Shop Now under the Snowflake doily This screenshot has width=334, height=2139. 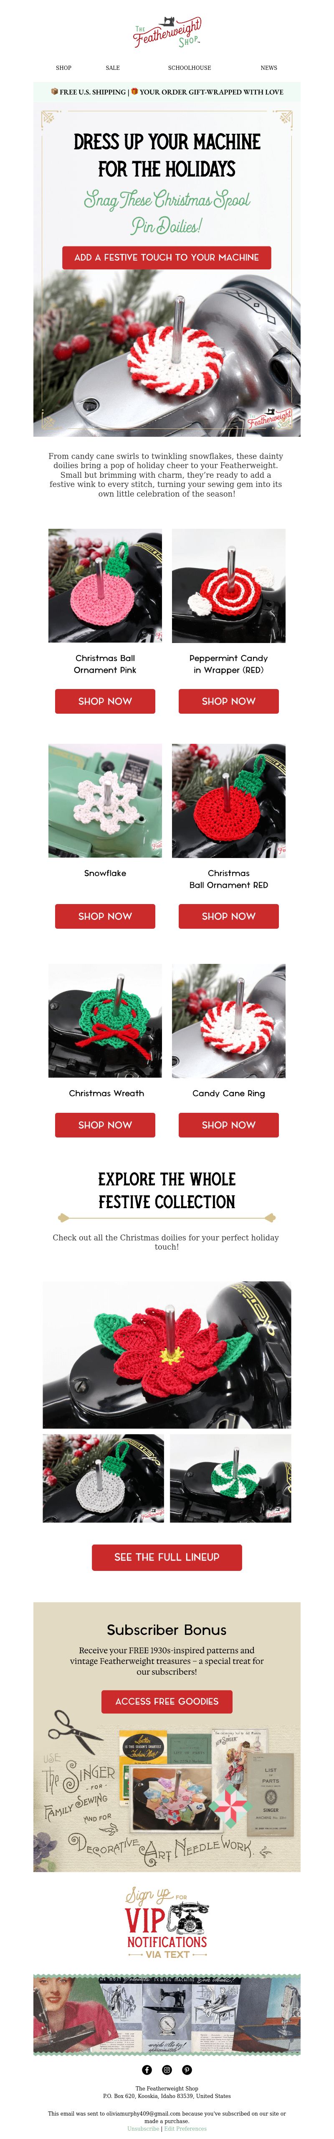click(105, 916)
